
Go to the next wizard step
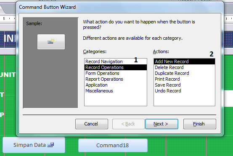[x=162, y=124]
